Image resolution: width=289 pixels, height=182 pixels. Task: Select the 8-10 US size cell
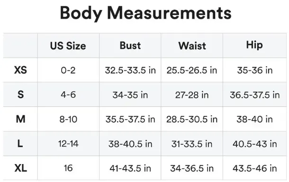click(x=68, y=119)
